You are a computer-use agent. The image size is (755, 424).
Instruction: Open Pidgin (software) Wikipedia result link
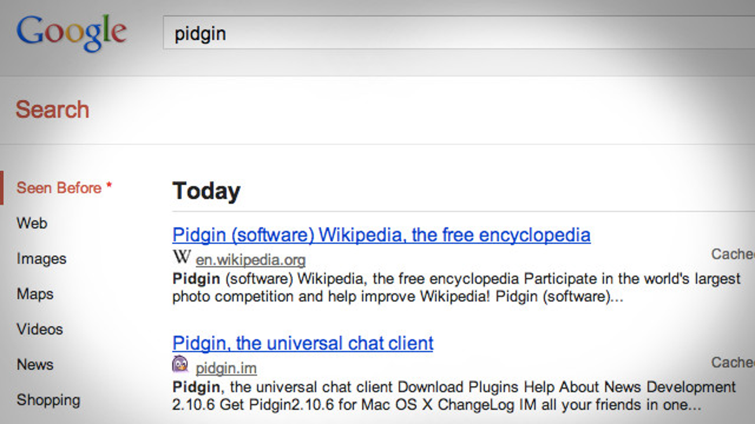[381, 235]
